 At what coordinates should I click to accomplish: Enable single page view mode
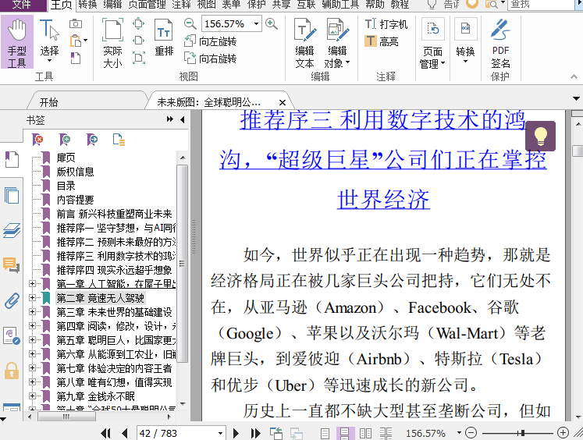pos(325,433)
